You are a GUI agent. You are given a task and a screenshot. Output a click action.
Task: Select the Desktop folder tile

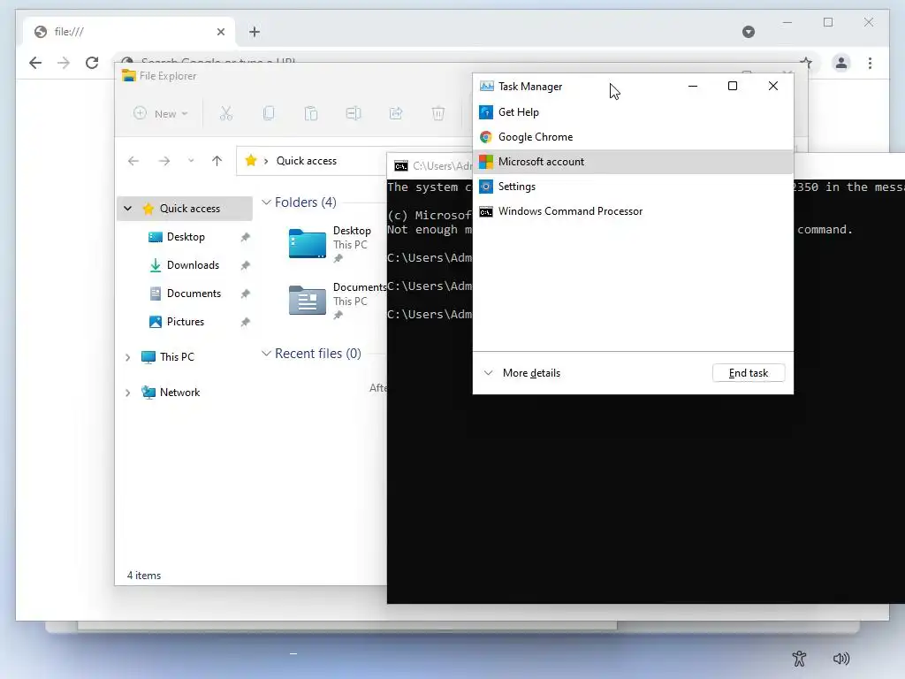[329, 244]
